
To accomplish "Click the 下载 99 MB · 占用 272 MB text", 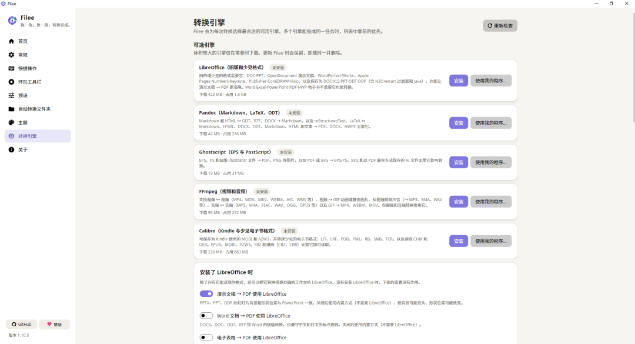I will (222, 212).
